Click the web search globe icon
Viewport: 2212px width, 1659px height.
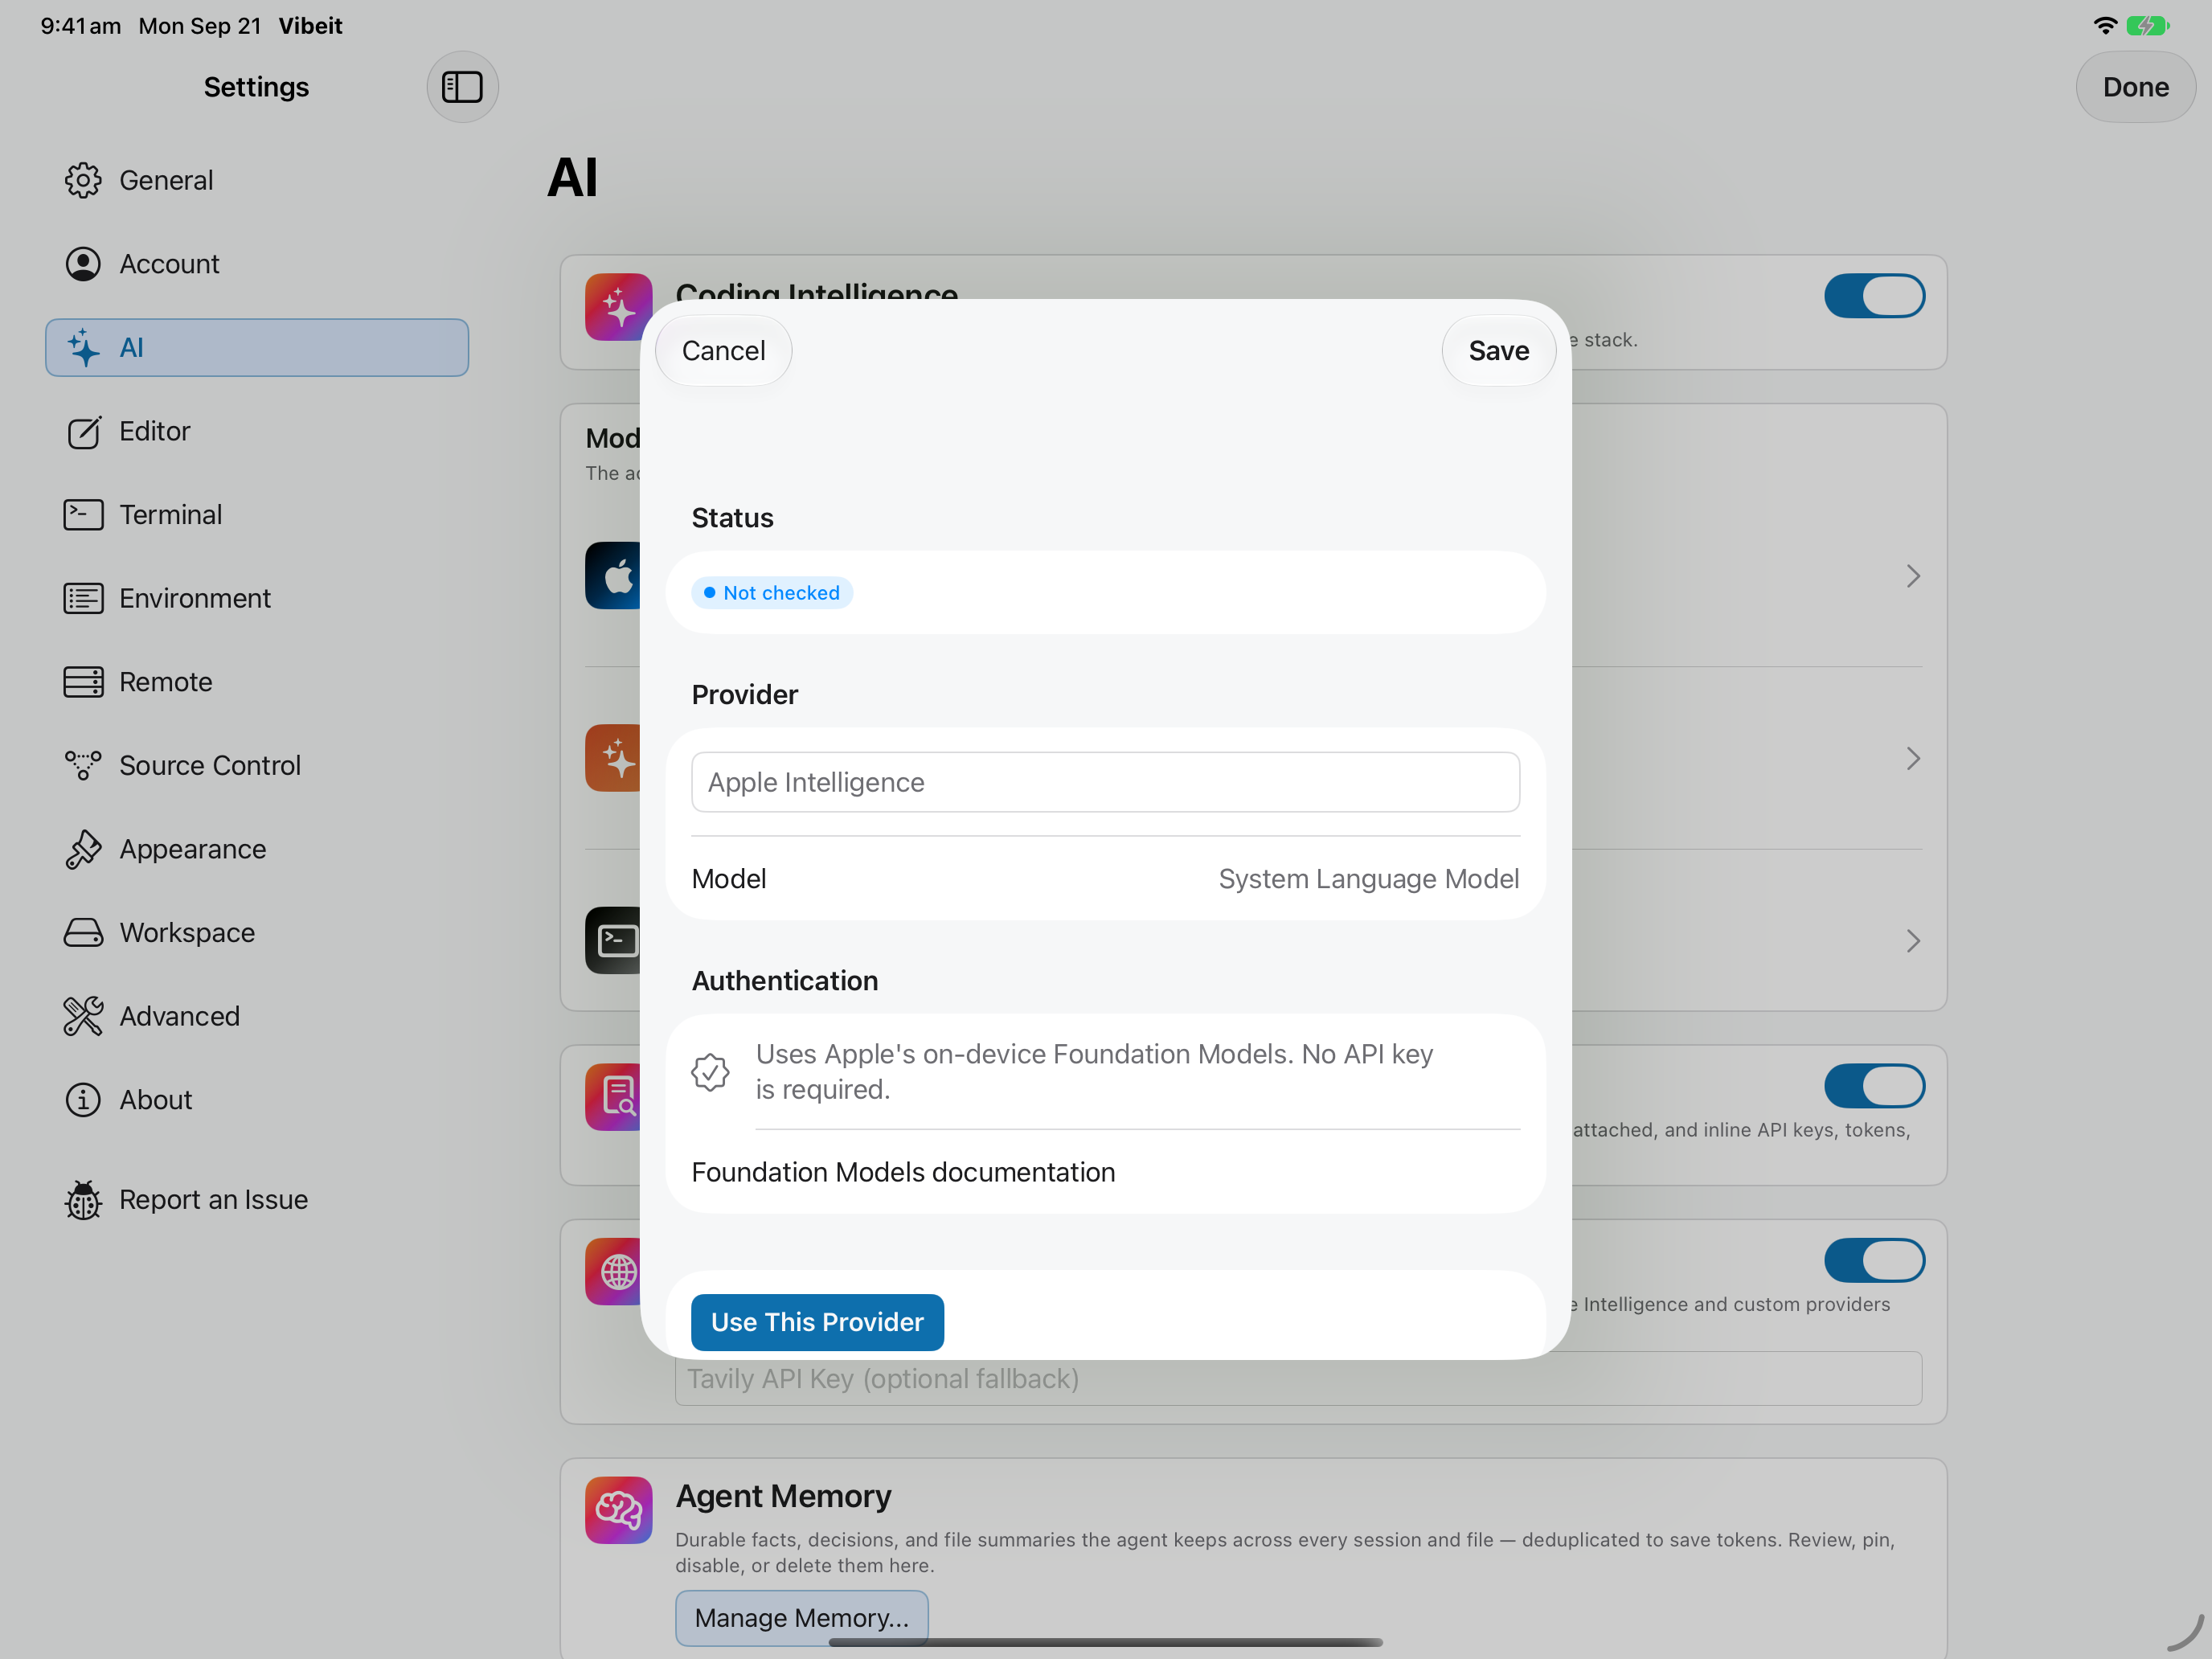(x=614, y=1272)
